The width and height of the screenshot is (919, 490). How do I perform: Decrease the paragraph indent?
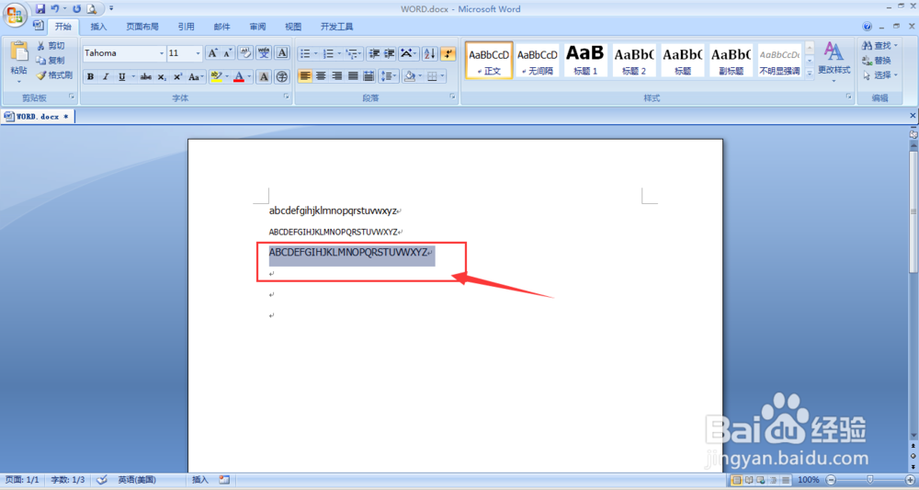click(x=373, y=54)
